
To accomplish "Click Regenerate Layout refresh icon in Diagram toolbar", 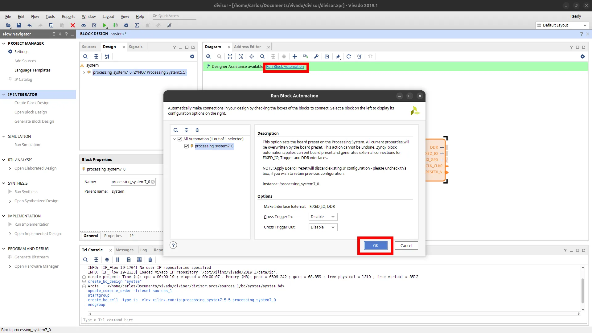I will (349, 56).
